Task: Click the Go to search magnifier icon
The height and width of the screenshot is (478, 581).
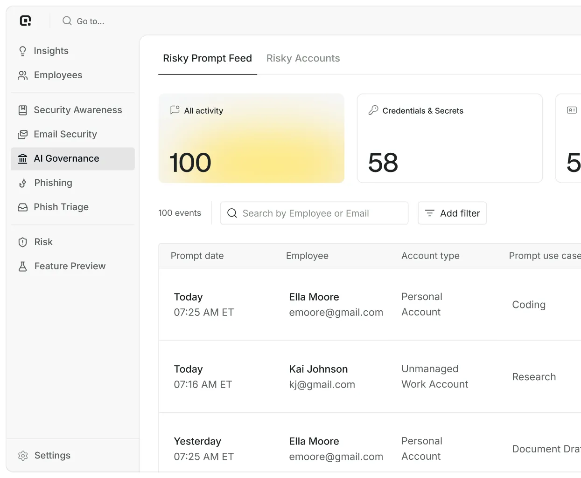Action: click(67, 20)
